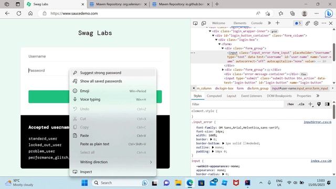Screen dimensions: 336x189
Task: Open DevTools Settings gear
Action: click(x=316, y=23)
